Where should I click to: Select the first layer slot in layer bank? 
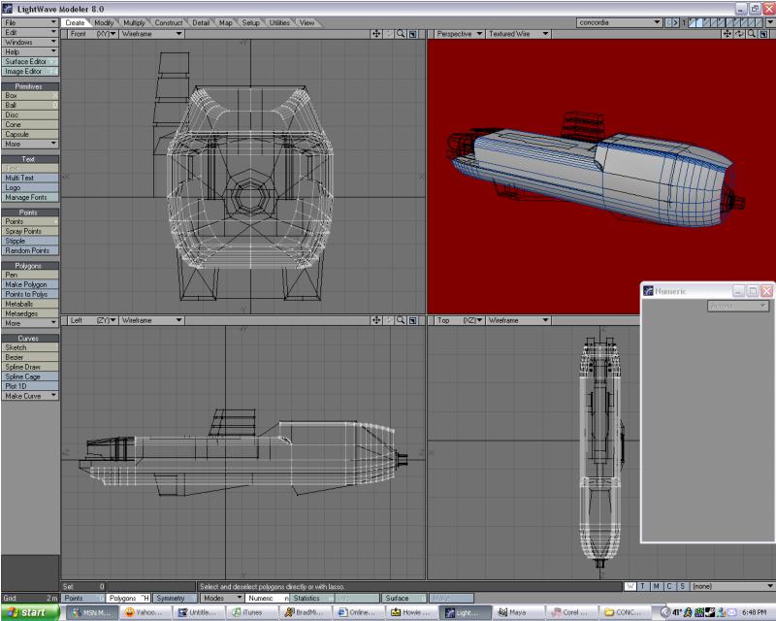click(x=693, y=21)
